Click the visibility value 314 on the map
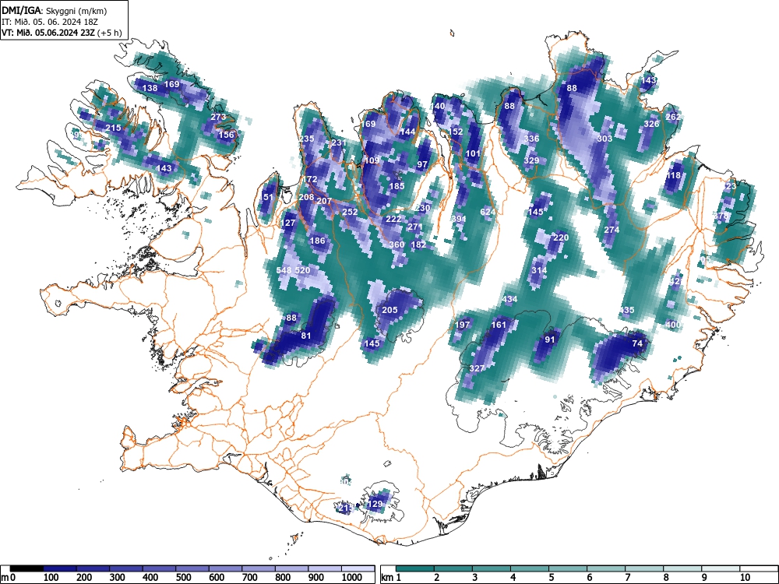Image resolution: width=779 pixels, height=584 pixels. tap(539, 270)
